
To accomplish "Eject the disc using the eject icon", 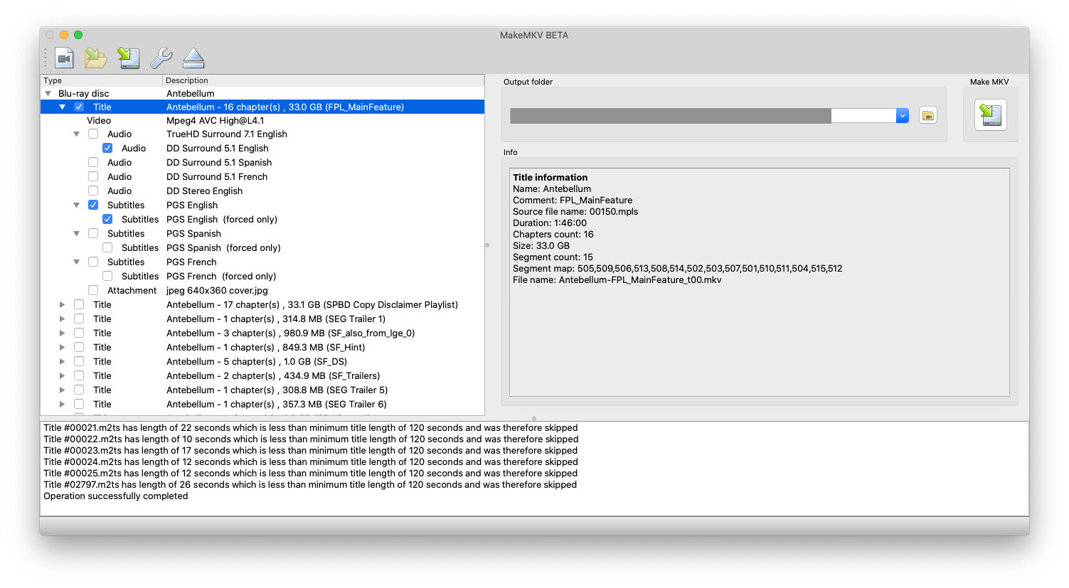I will 193,58.
